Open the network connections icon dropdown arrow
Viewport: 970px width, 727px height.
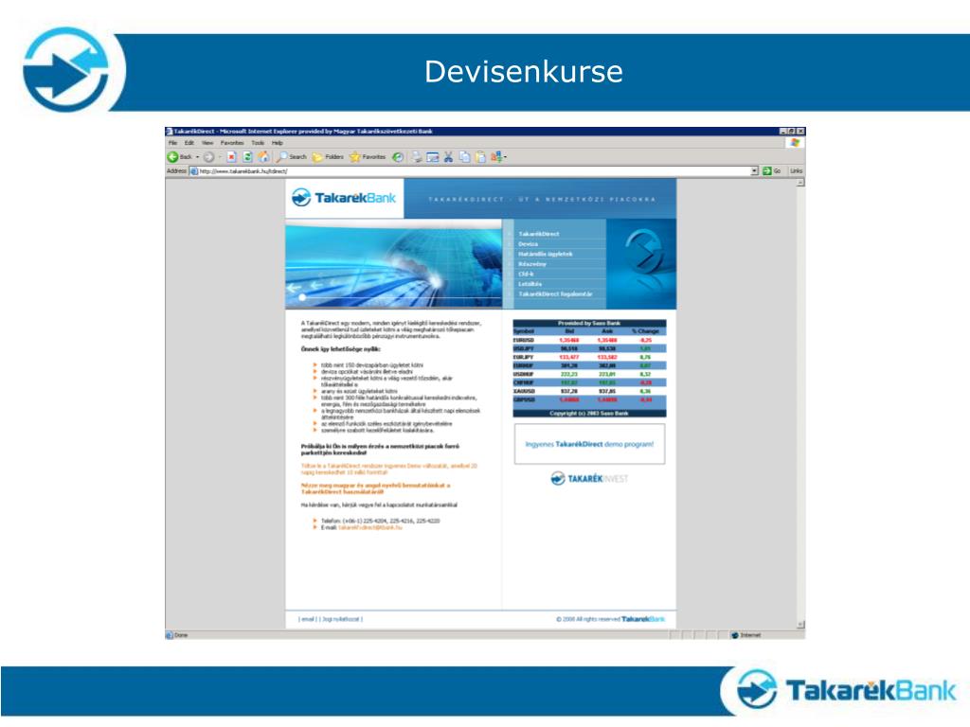[506, 158]
